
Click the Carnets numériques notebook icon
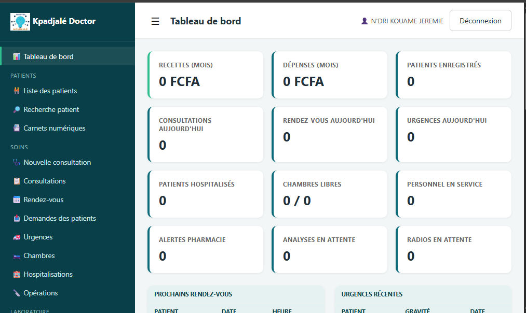[x=17, y=128]
